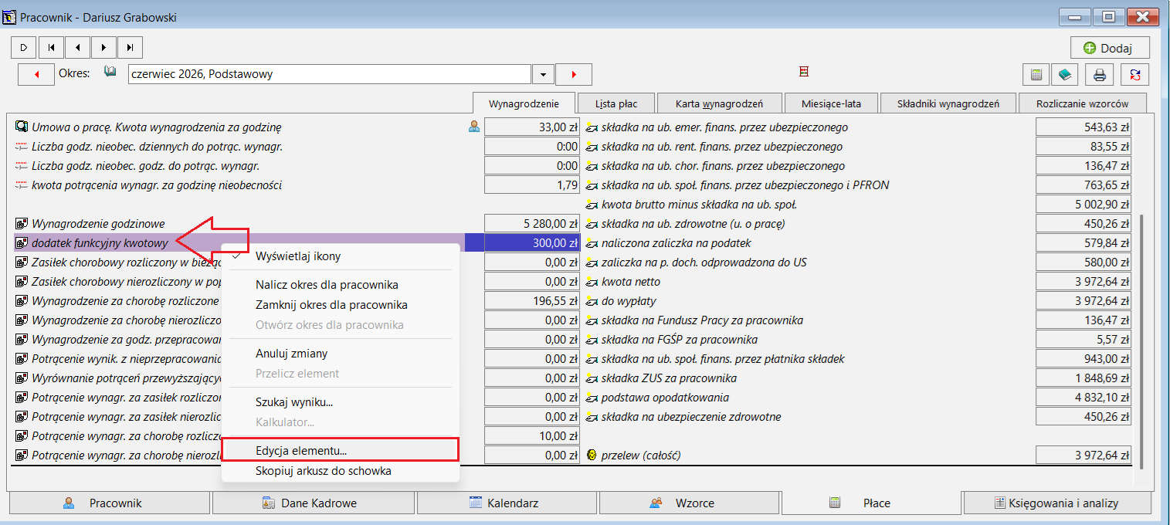Open the Księgowania i analizy bottom tab
The image size is (1170, 525).
pos(1057,503)
